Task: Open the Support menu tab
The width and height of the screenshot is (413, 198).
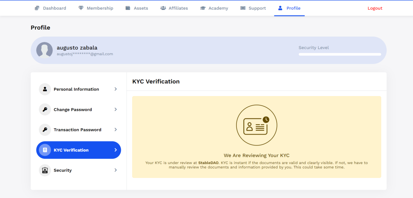Action: tap(253, 8)
